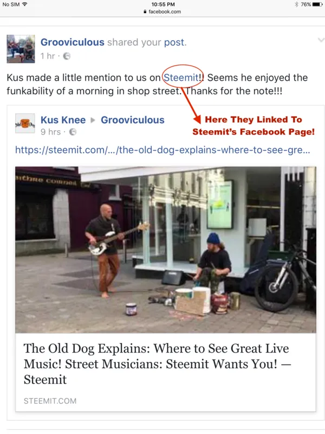Open the shared 'post' link

tap(174, 42)
